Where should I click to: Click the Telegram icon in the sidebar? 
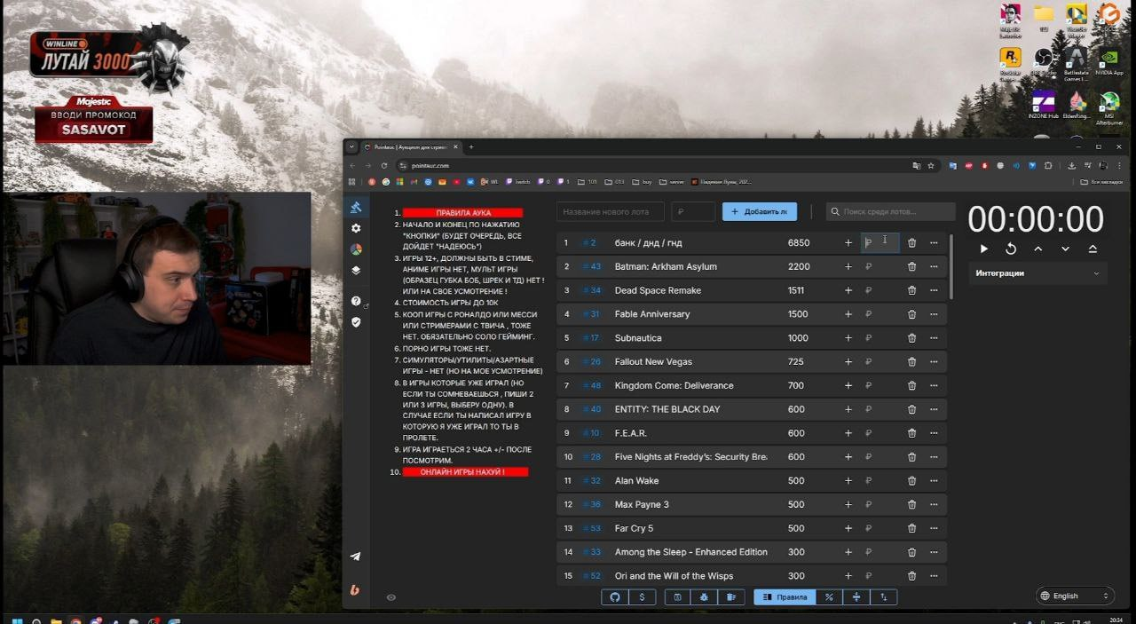pos(355,557)
